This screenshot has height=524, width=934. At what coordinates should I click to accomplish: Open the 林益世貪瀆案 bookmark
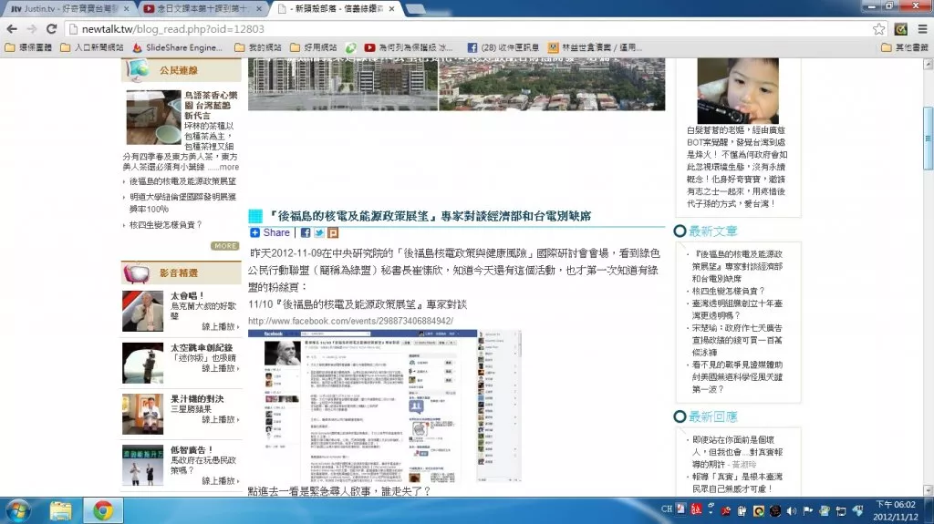click(595, 47)
